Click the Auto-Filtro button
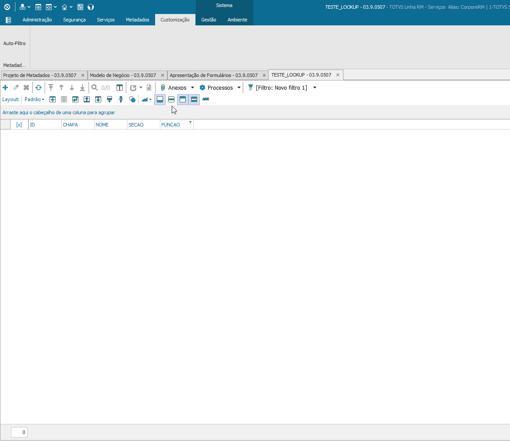The width and height of the screenshot is (510, 441). [x=14, y=43]
